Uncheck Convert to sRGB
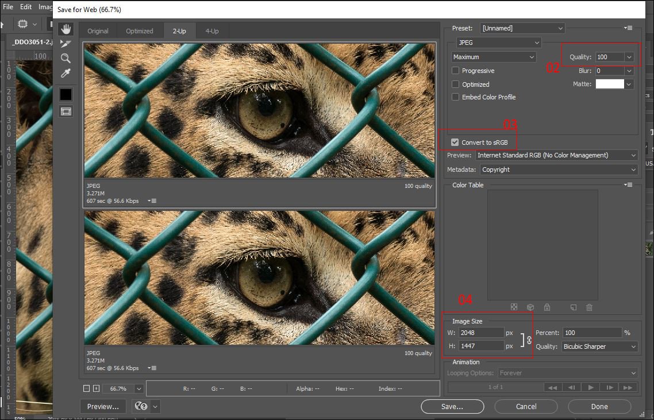654x420 pixels. point(455,142)
